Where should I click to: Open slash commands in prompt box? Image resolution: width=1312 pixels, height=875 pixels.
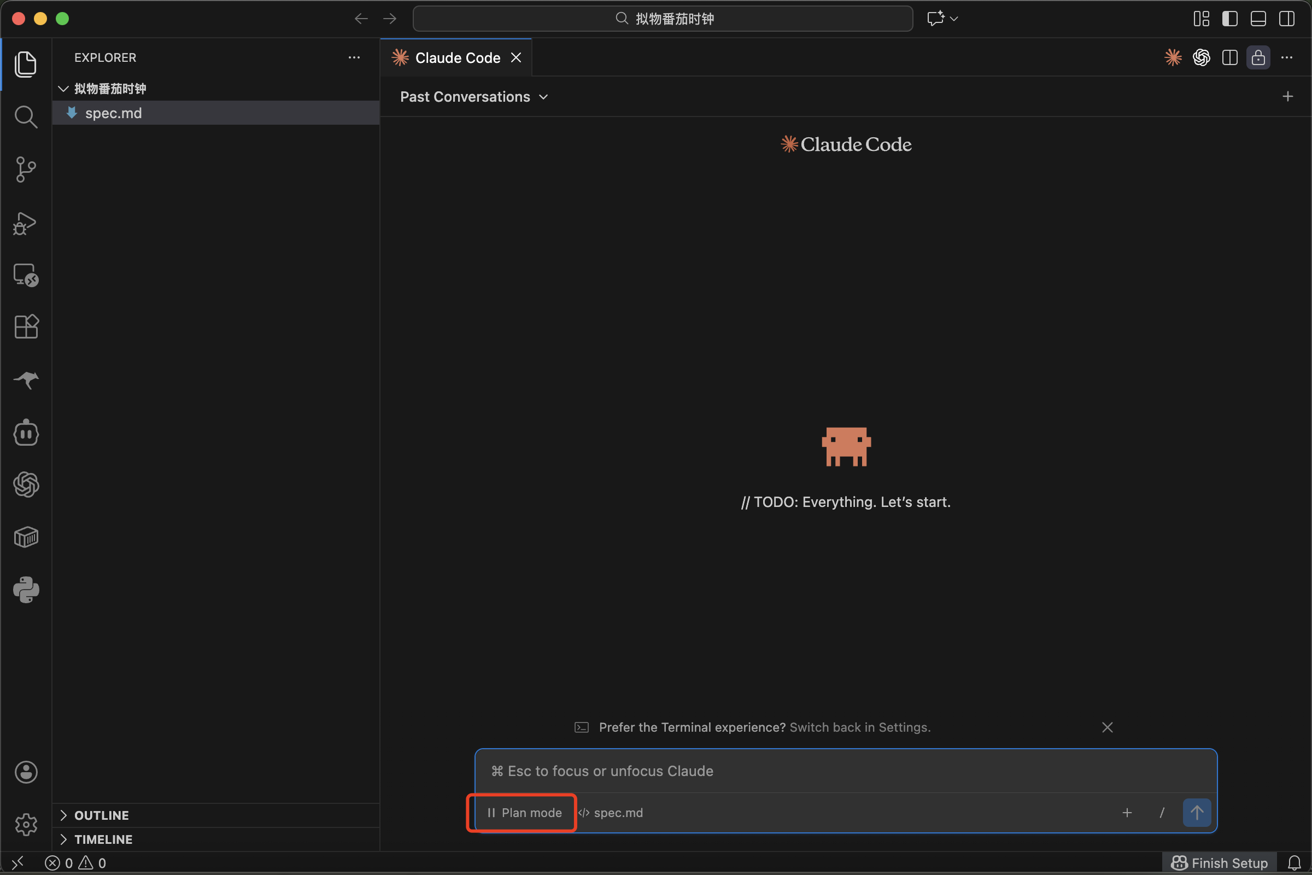tap(1162, 813)
